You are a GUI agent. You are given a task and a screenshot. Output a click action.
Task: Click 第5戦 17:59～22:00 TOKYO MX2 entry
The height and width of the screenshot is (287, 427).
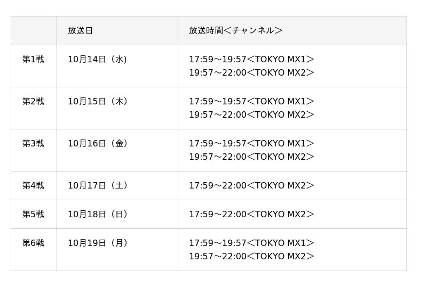click(251, 215)
